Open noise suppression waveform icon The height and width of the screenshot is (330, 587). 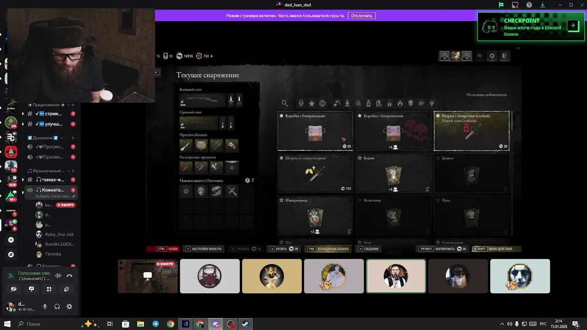click(x=58, y=275)
